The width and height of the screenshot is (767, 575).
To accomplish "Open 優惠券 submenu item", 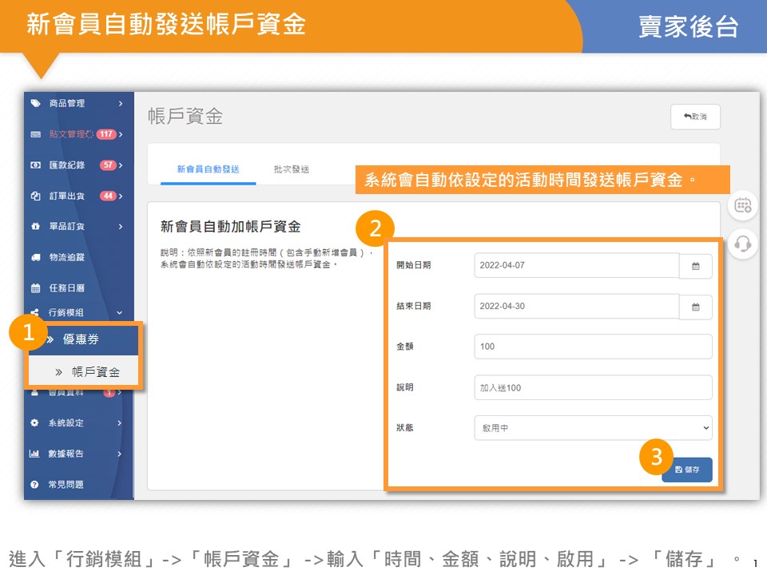I will 81,339.
